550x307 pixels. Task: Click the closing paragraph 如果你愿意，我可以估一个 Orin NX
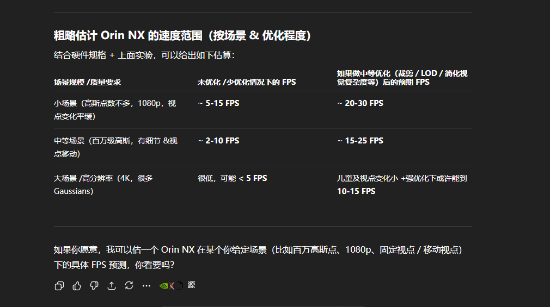pyautogui.click(x=259, y=258)
